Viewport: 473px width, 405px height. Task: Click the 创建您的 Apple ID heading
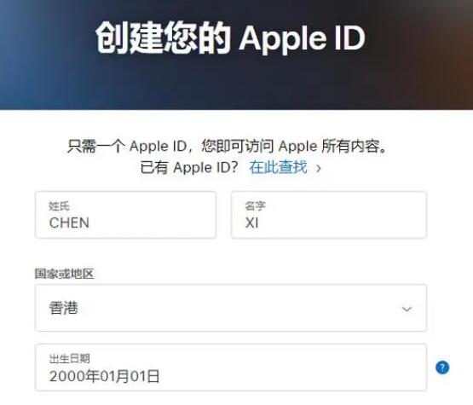230,38
